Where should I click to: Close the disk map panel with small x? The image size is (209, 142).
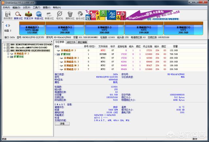click(x=3, y=22)
